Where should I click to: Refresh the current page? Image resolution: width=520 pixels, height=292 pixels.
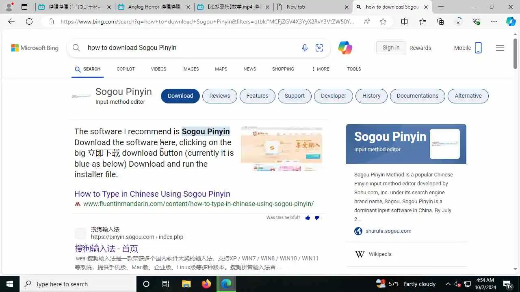(x=29, y=21)
